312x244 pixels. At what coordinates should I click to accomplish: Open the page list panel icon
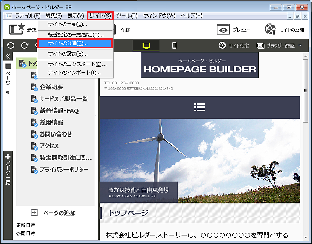click(8, 66)
